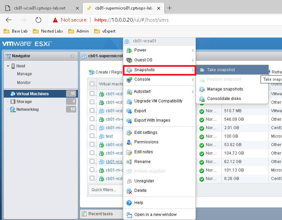
Task: Select checkbox beside the first cb01-vcd row
Action: [92, 94]
